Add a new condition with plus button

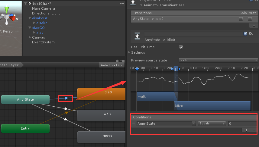coord(246,130)
